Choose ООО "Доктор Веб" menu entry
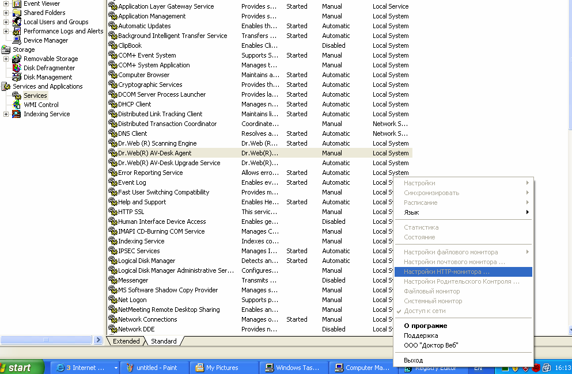 pyautogui.click(x=463, y=345)
